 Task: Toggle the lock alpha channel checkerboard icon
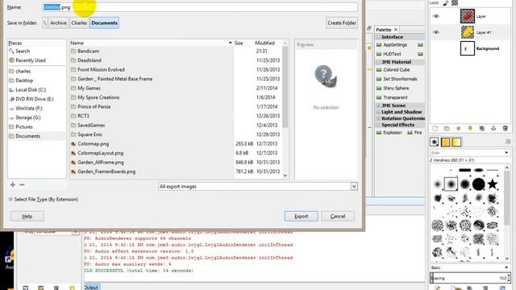[455, 3]
